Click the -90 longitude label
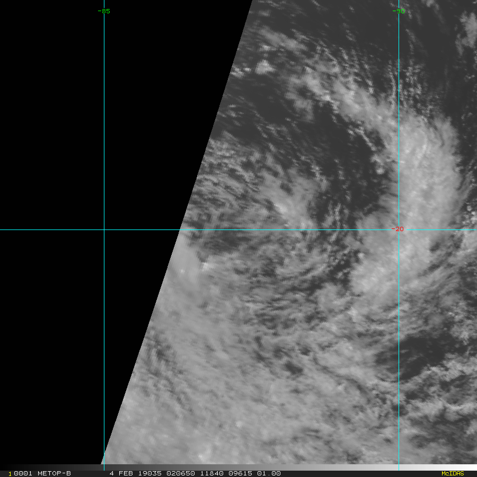This screenshot has width=477, height=477. pos(398,11)
